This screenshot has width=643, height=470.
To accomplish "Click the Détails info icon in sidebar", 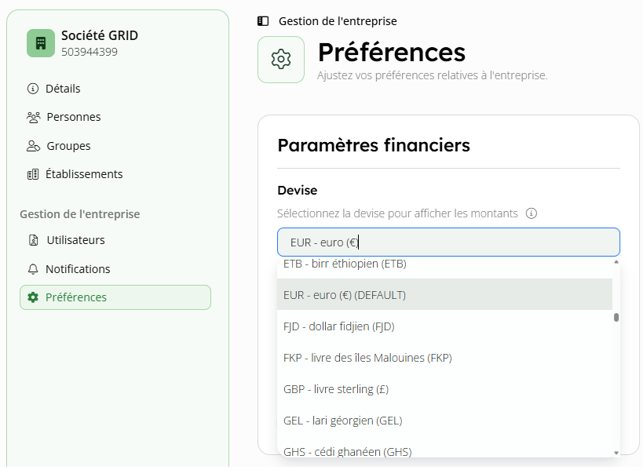I will 32,89.
